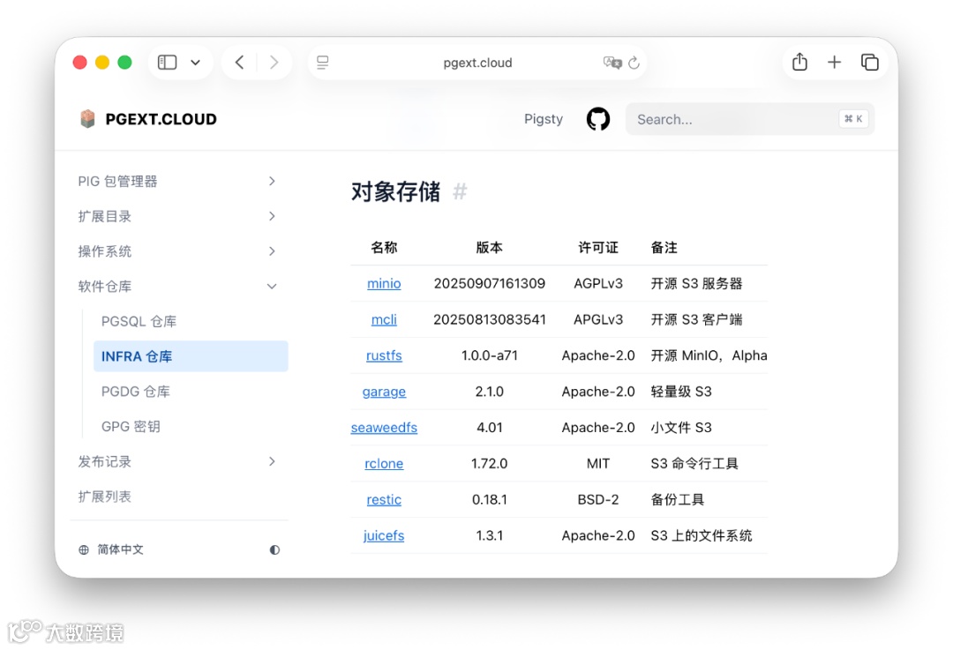Click the # anchor beside 对象存储

pyautogui.click(x=460, y=191)
